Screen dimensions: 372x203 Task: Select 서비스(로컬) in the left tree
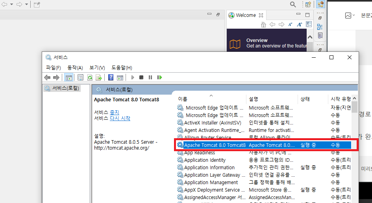[x=62, y=88]
